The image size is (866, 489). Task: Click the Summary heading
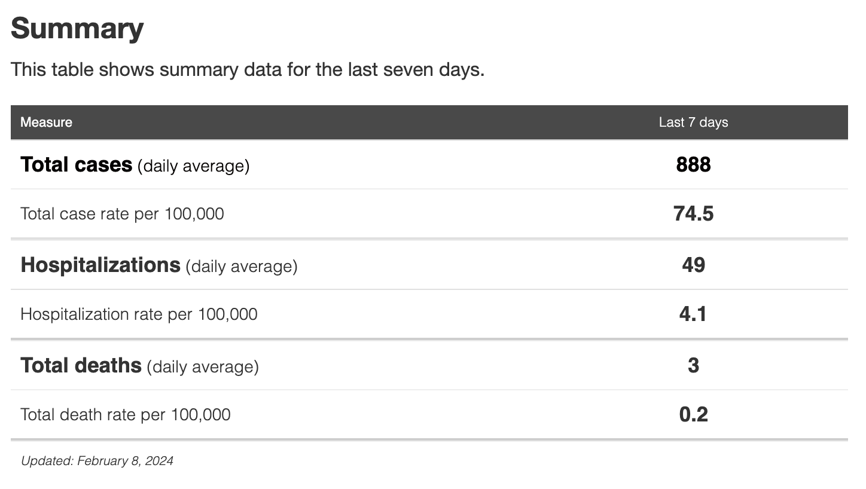pyautogui.click(x=77, y=28)
